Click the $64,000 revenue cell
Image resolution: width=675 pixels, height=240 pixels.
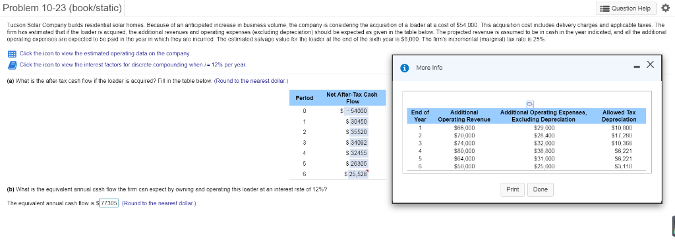[465, 158]
